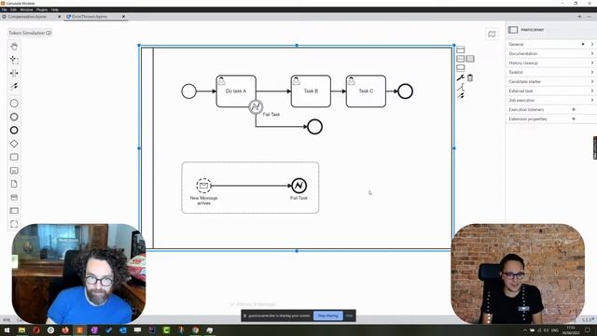Toggle the minimap map icon
Viewport: 597px width, 336px height.
click(x=492, y=34)
